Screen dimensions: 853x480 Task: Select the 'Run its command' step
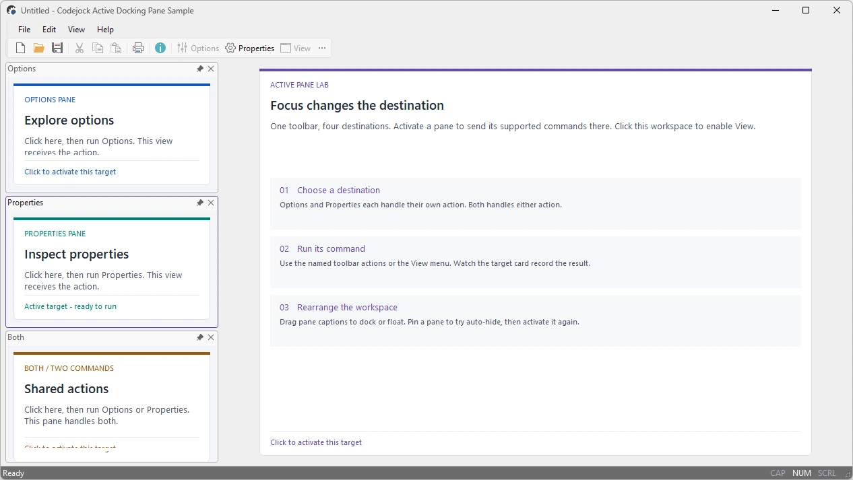tap(536, 262)
